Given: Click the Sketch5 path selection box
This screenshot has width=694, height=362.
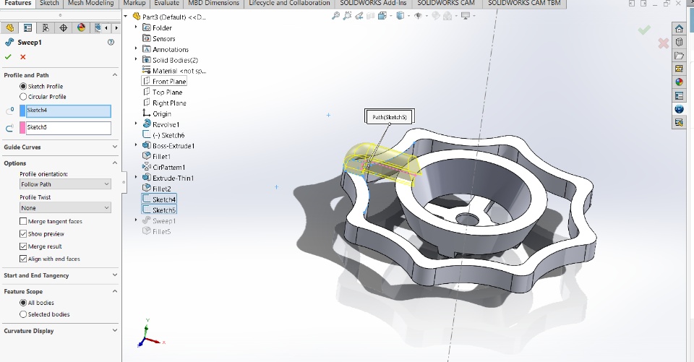Looking at the screenshot, I should click(x=69, y=128).
